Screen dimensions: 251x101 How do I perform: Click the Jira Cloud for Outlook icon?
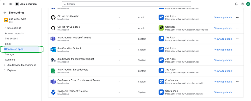[53, 49]
